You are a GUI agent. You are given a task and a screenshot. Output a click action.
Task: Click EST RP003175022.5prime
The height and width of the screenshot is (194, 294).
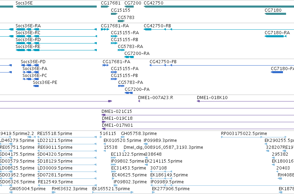(254, 137)
